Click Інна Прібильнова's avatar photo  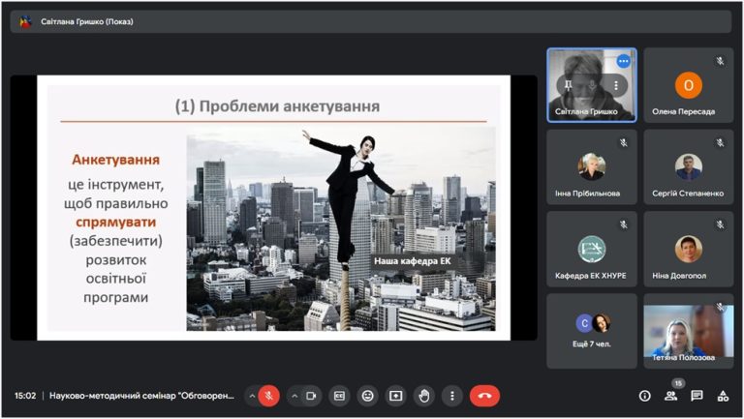point(592,166)
